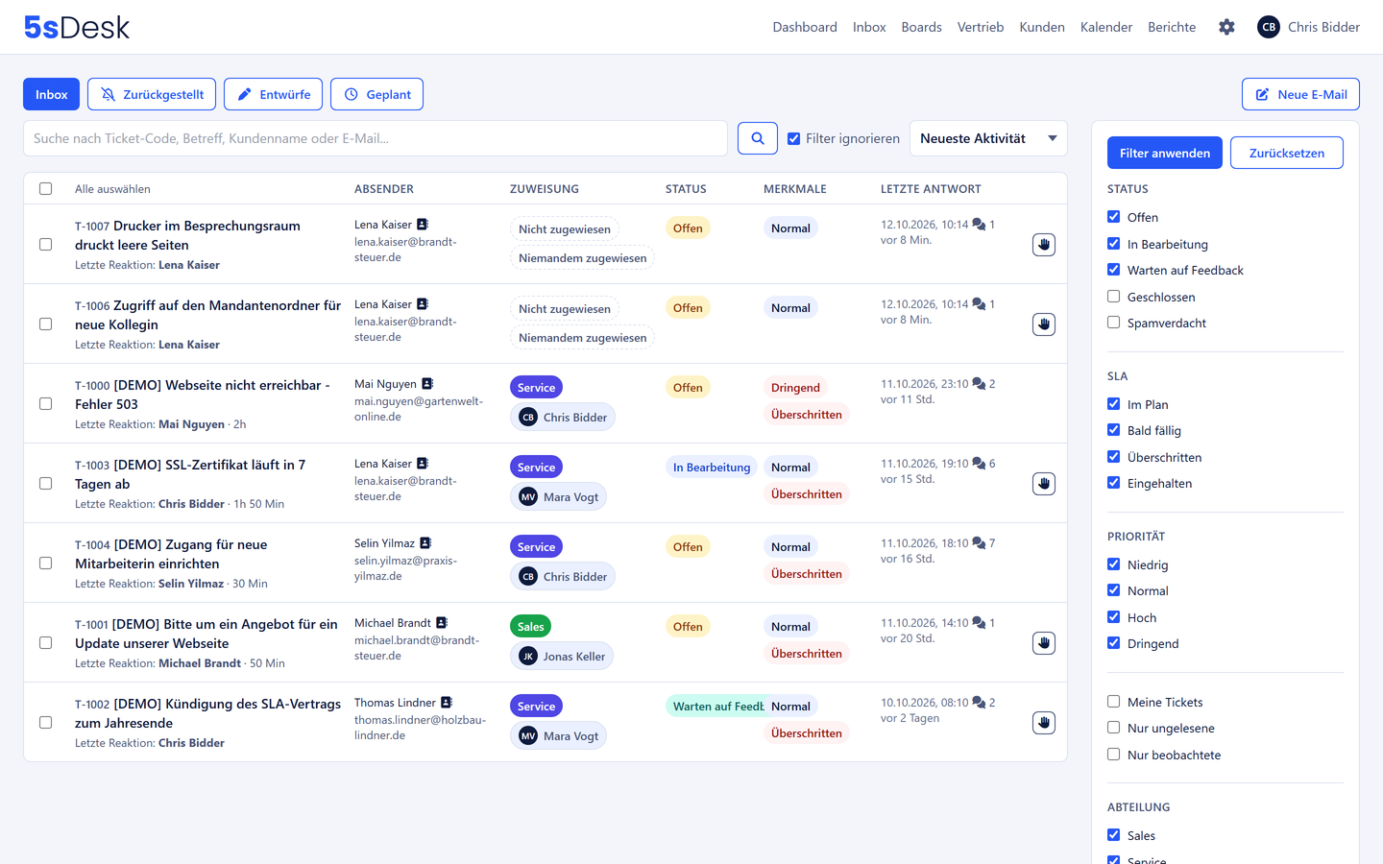Uncheck the Dringend priority filter
This screenshot has height=864, width=1383.
tap(1114, 643)
